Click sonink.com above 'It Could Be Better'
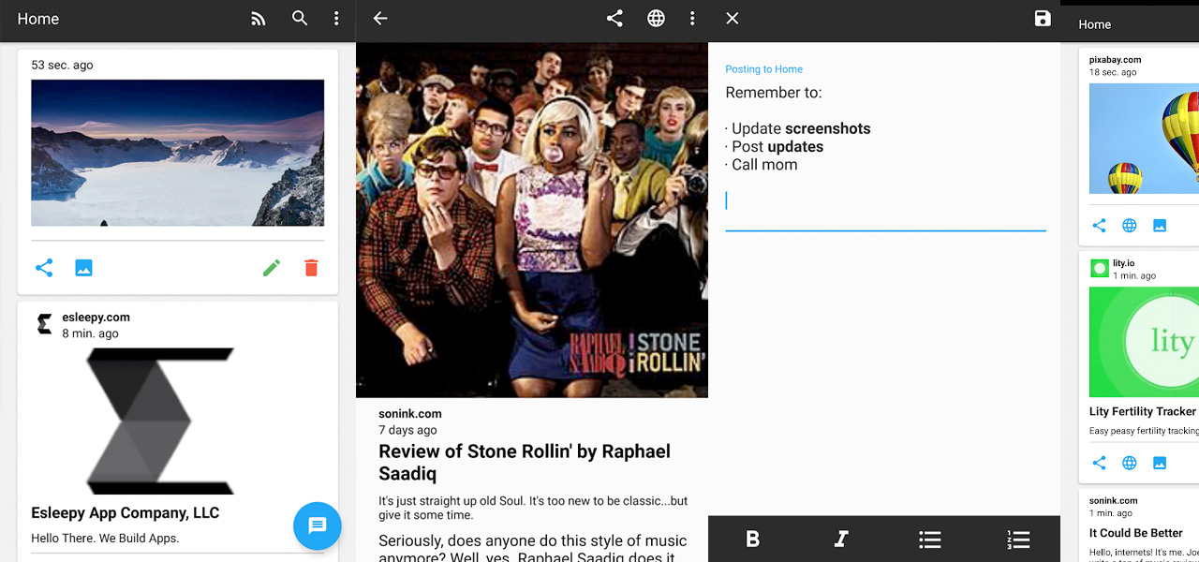1199x562 pixels. click(1114, 501)
